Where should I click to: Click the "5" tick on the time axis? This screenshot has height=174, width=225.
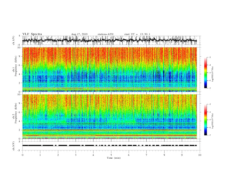pos(111,155)
